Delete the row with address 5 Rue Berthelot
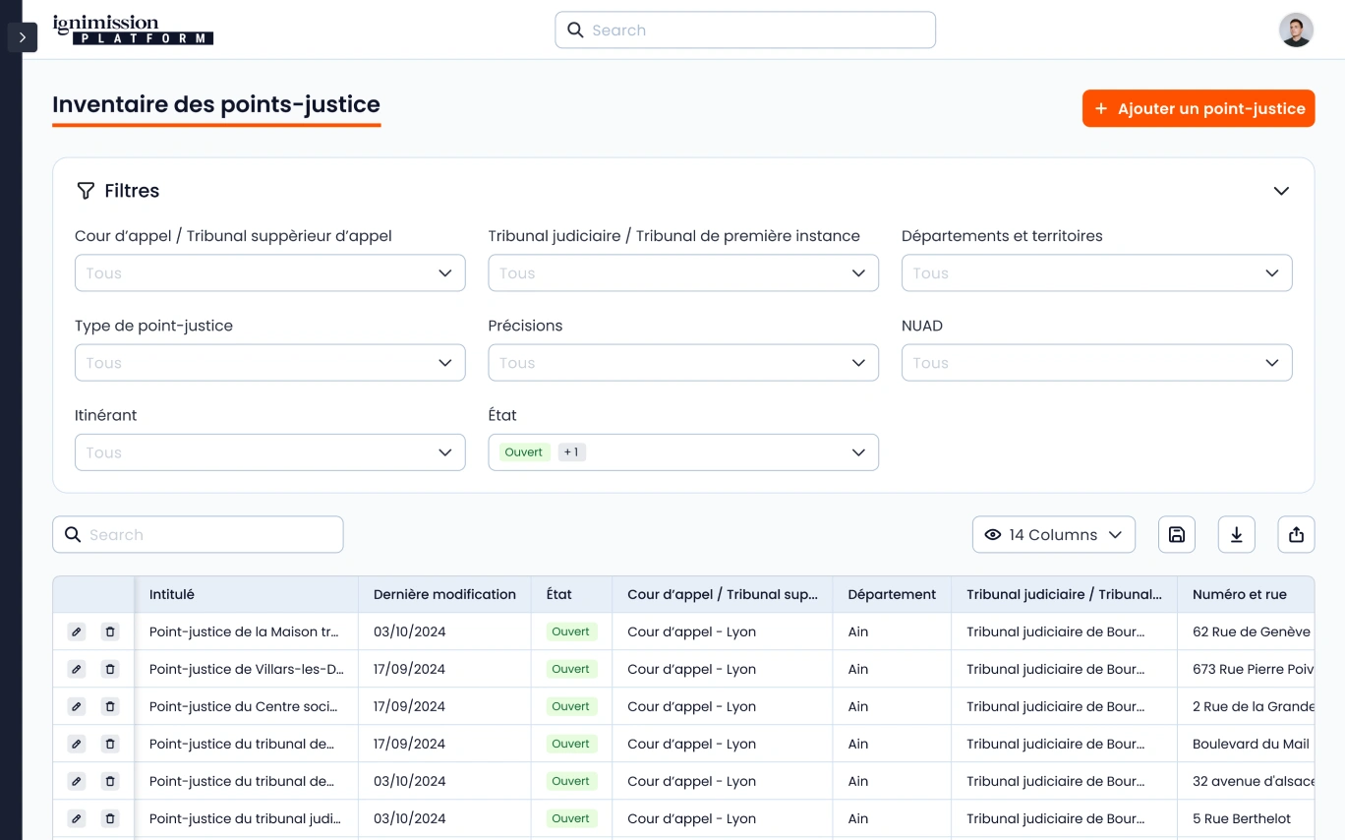This screenshot has width=1345, height=840. point(110,818)
